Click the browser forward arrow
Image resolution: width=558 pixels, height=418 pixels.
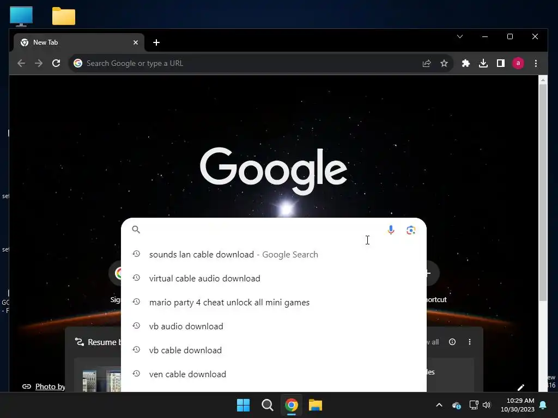pyautogui.click(x=39, y=63)
